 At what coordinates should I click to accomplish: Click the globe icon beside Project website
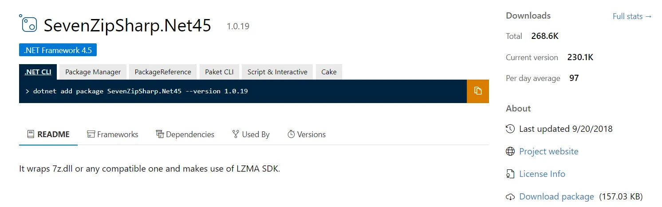(x=510, y=152)
